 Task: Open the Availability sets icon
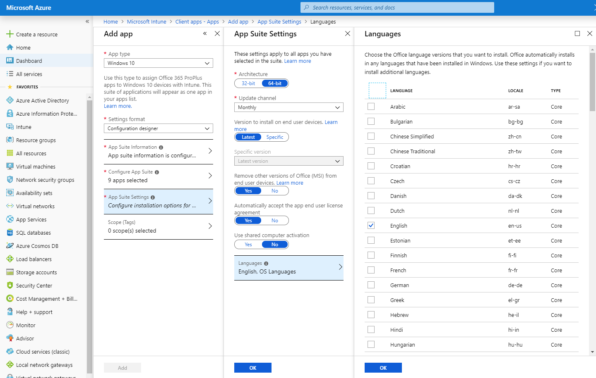tap(10, 193)
